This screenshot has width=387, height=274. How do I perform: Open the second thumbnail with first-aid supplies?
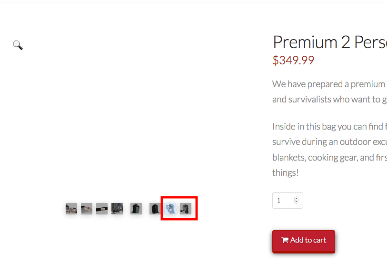(x=87, y=209)
